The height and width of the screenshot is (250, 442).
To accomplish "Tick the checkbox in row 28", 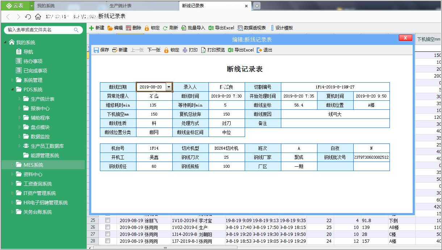I will (x=108, y=241).
